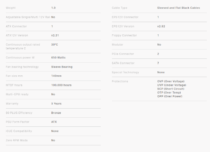Click the Zero RPM Mode label
Screen dimensions: 210x152
click(17, 140)
